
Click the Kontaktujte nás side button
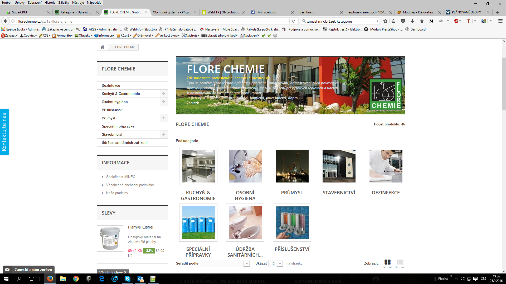pyautogui.click(x=4, y=132)
